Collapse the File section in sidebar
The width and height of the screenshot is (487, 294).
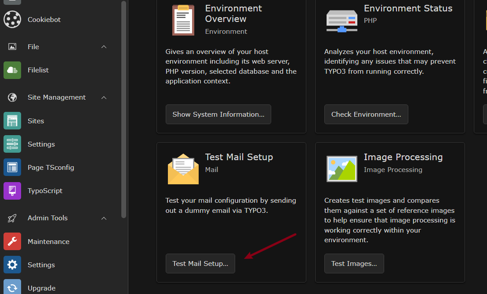[104, 47]
